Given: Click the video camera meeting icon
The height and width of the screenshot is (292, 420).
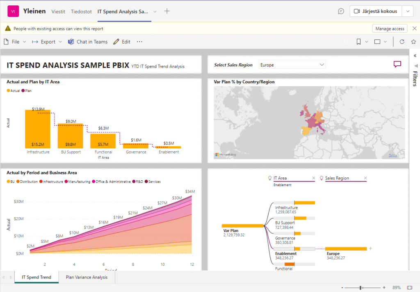Looking at the screenshot, I should coord(357,11).
